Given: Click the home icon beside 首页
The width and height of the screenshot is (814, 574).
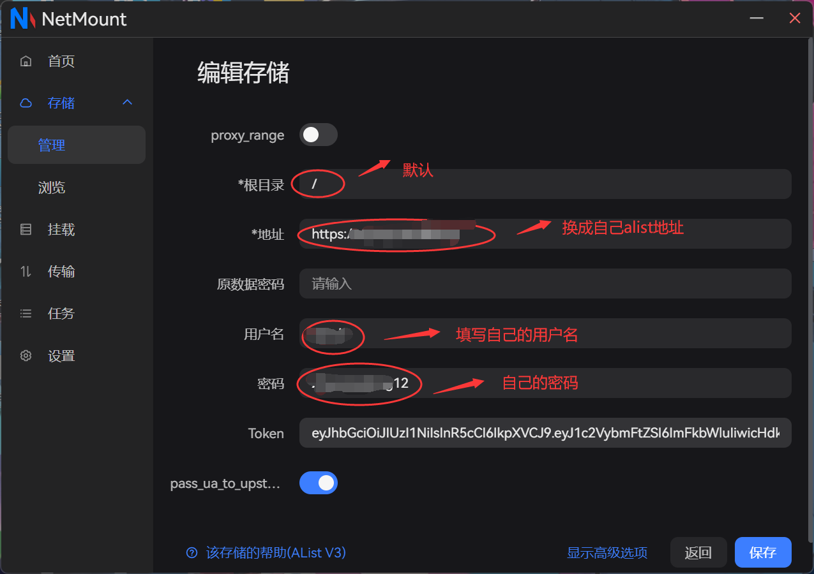Looking at the screenshot, I should coord(26,61).
